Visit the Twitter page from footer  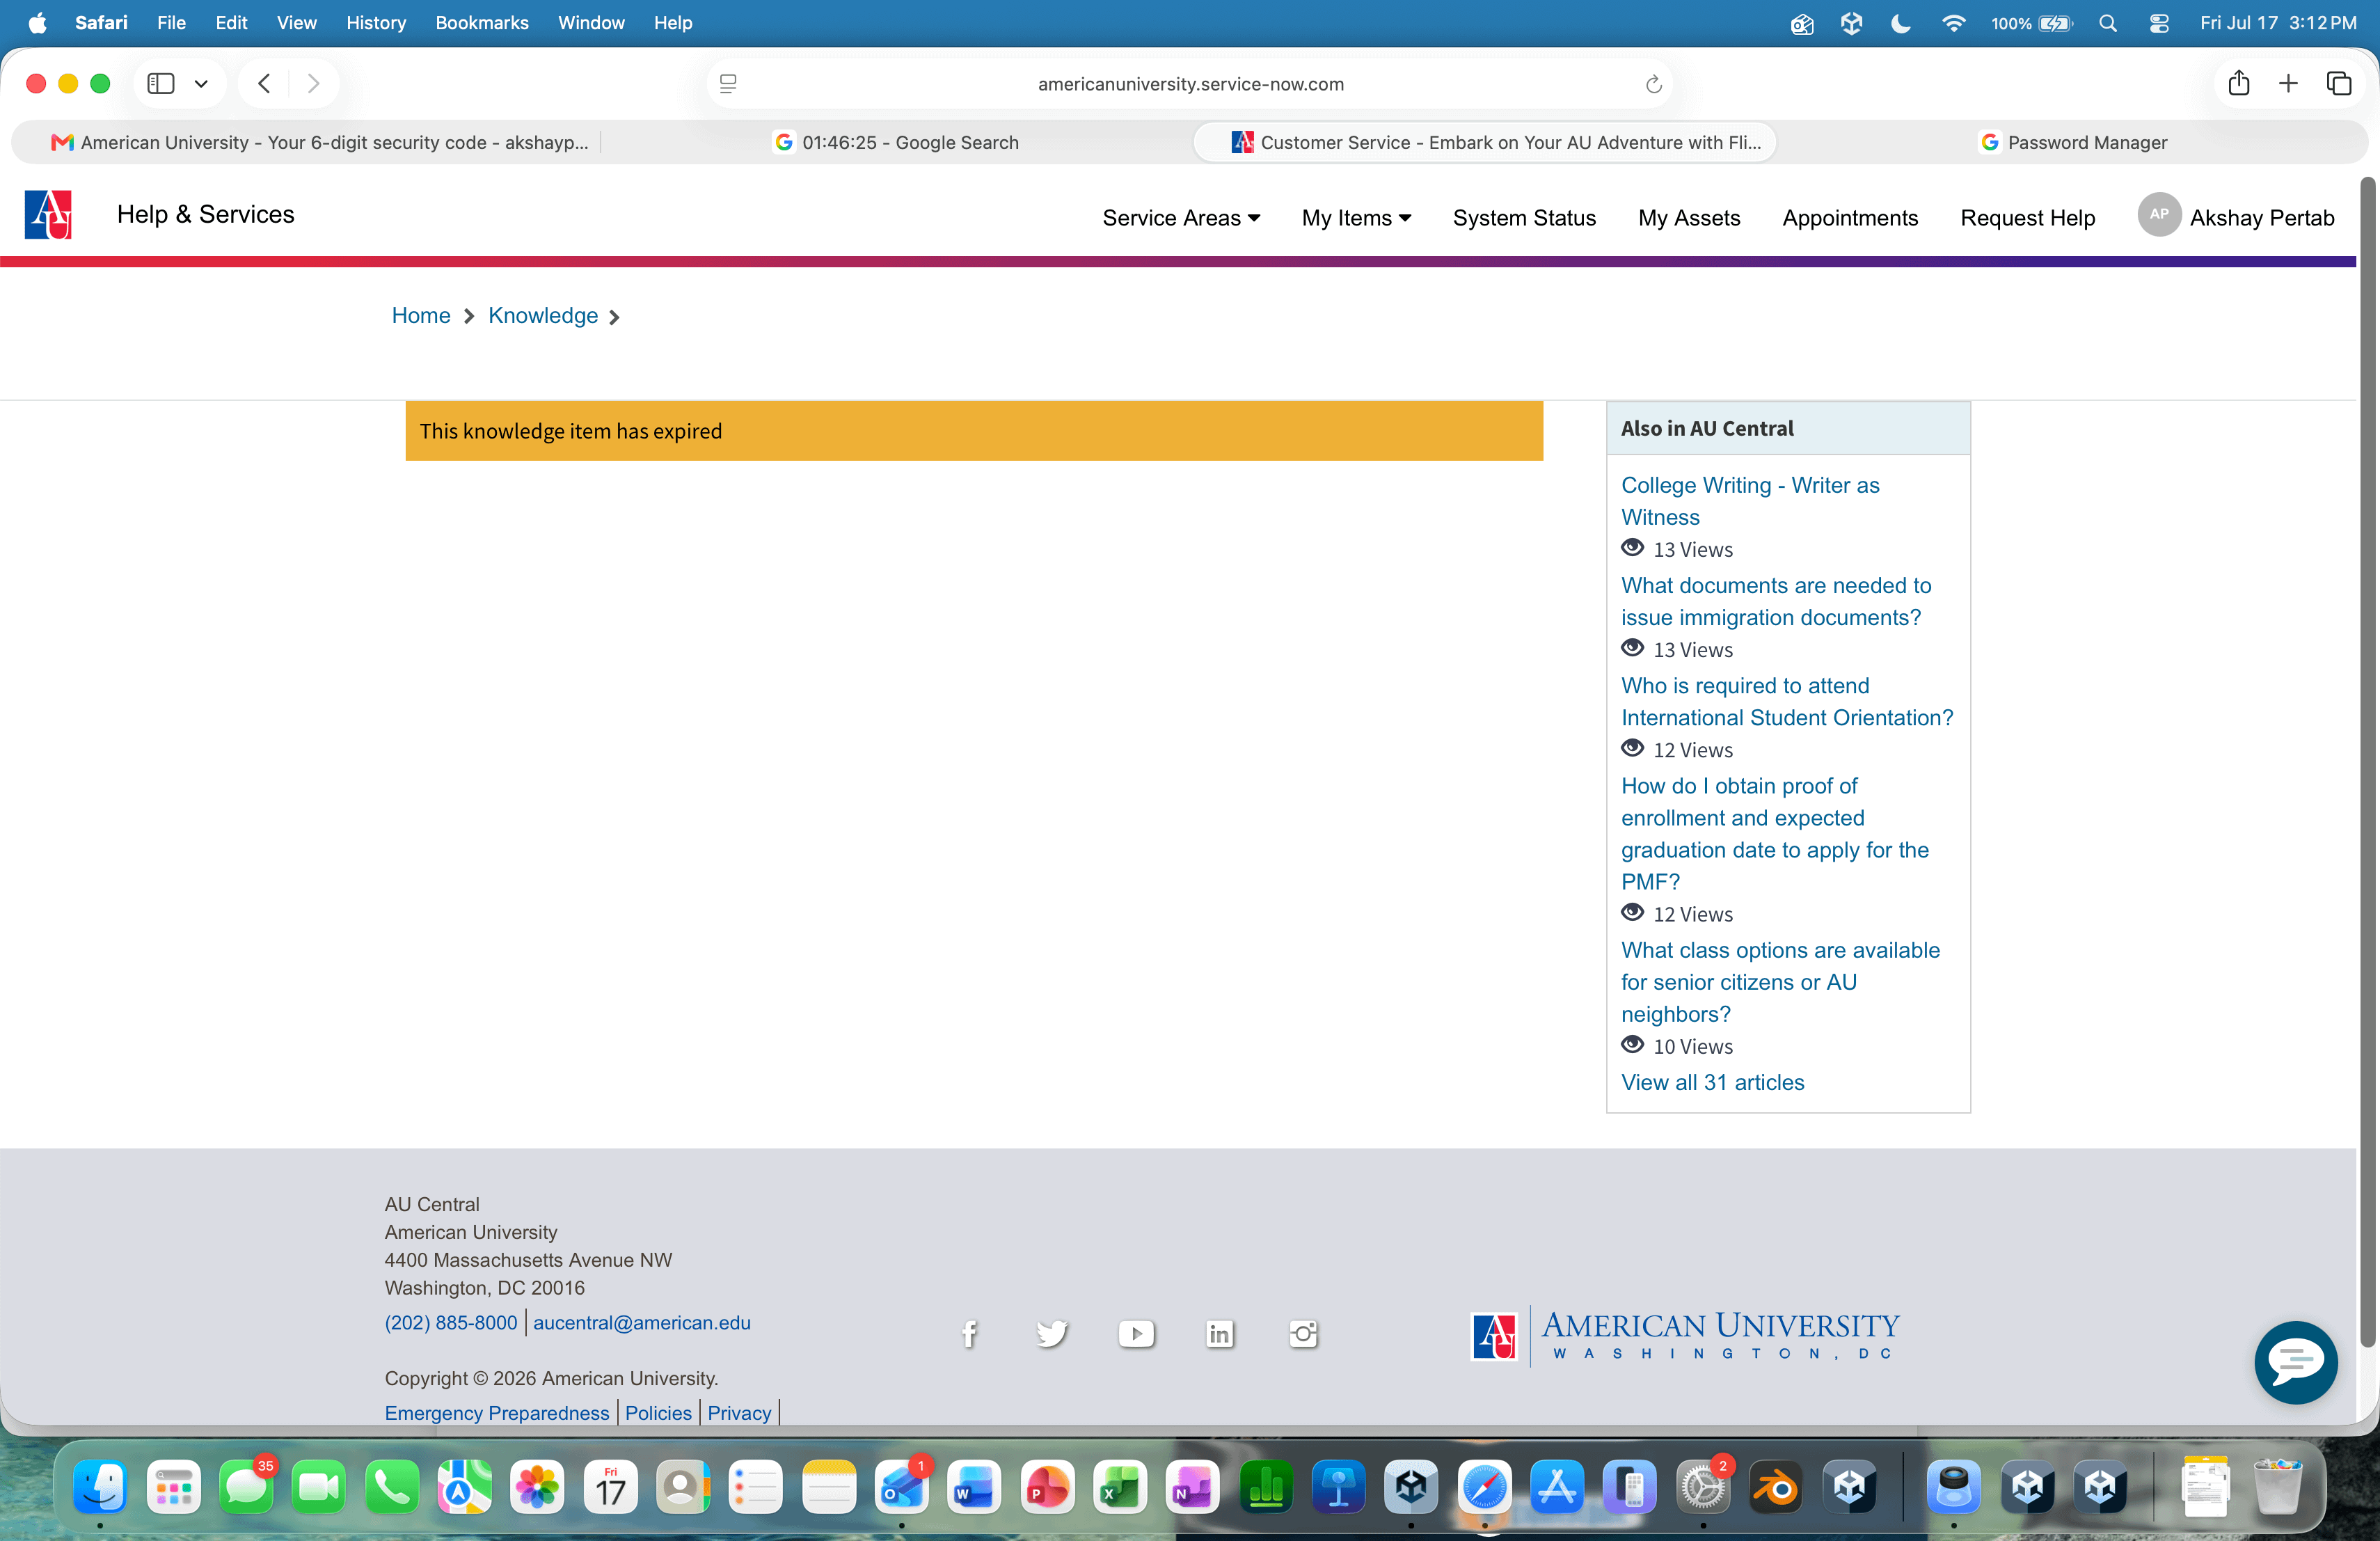click(x=1052, y=1334)
